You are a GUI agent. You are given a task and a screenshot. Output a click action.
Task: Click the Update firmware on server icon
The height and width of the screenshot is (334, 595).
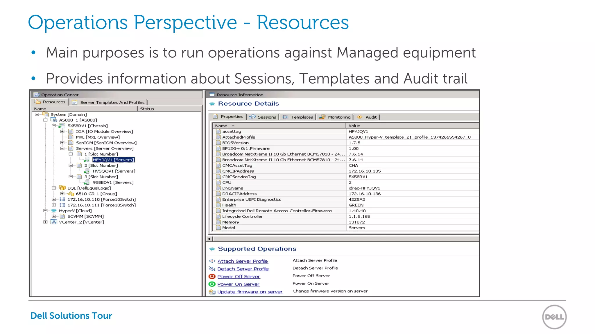coord(212,292)
